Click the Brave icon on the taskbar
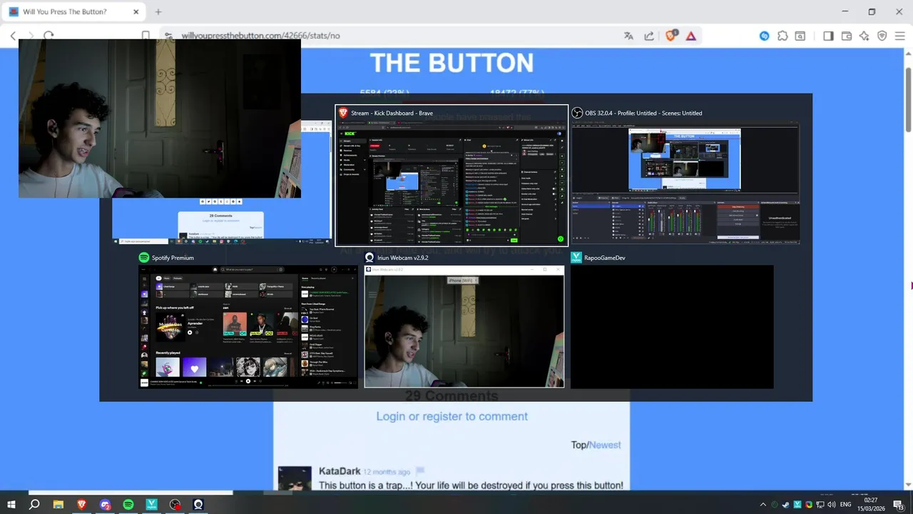 coord(81,505)
